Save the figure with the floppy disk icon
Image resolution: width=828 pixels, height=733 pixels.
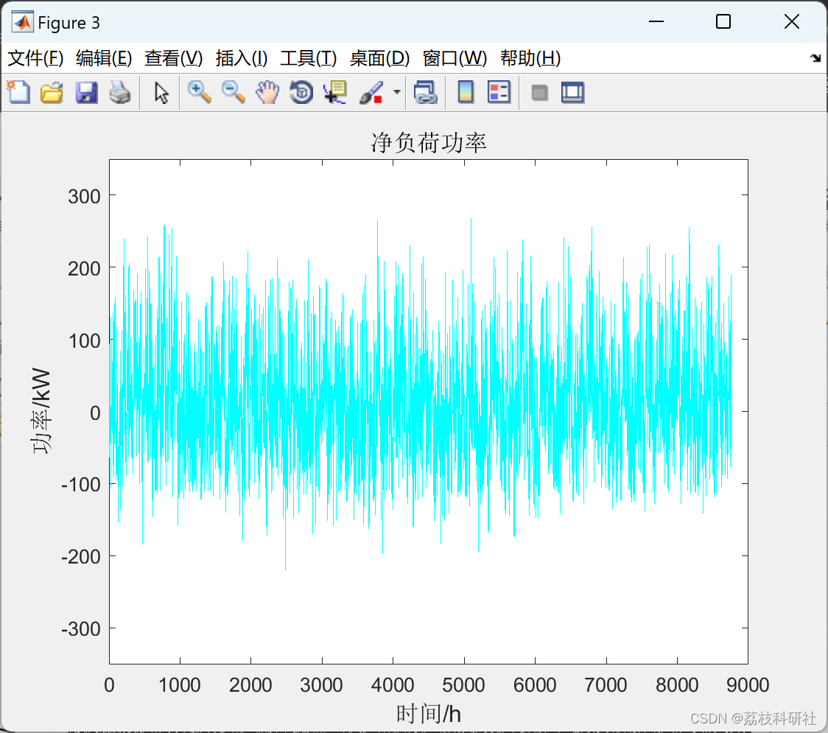tap(86, 92)
